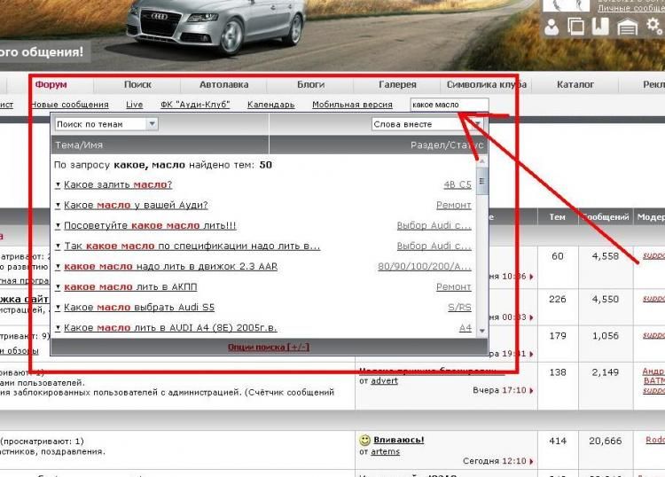Click last-post arrow next to Вчера 17:10
Image resolution: width=665 pixels, height=477 pixels.
(x=531, y=390)
